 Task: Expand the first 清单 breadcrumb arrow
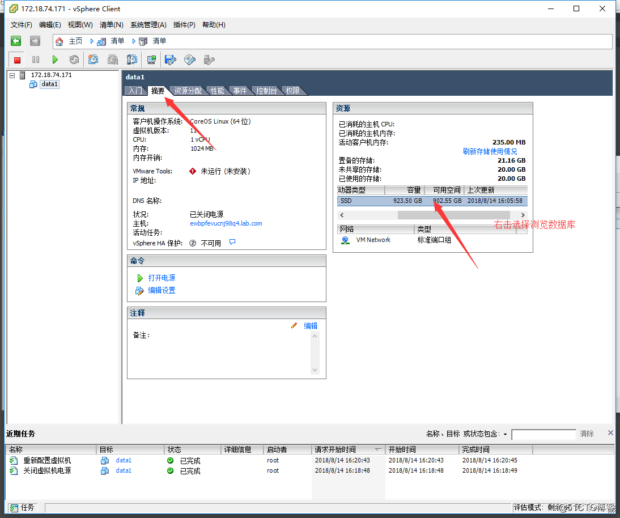(x=92, y=41)
